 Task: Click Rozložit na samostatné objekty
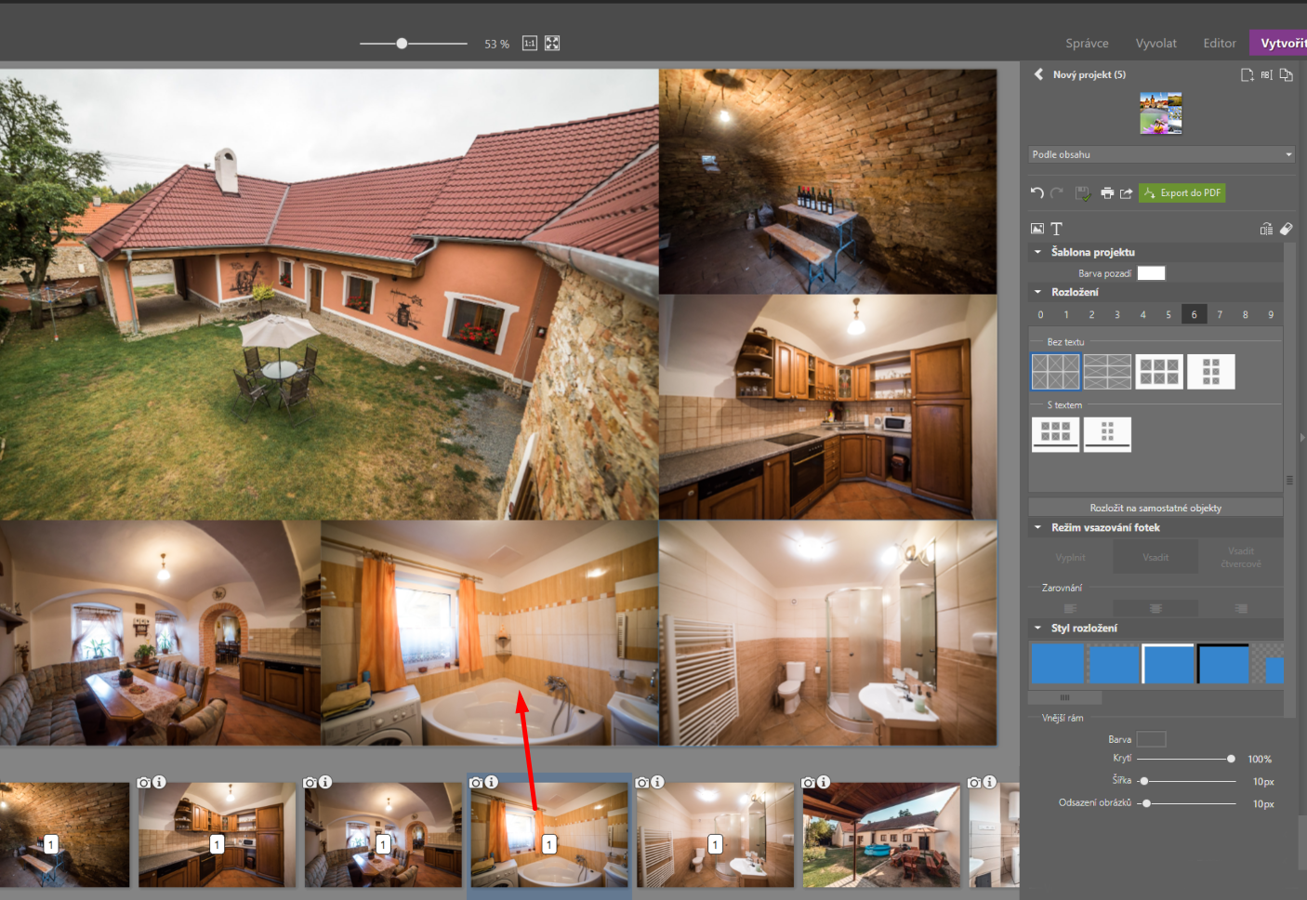[x=1155, y=508]
